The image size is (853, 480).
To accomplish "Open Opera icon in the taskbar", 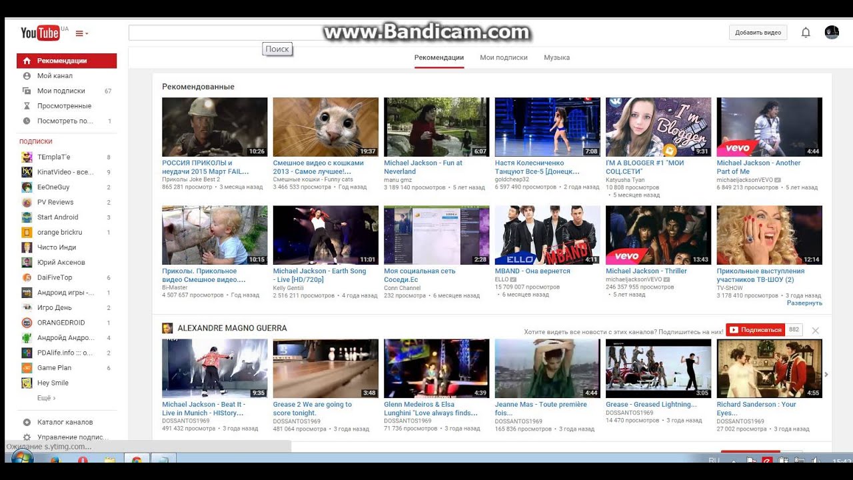I will (83, 459).
